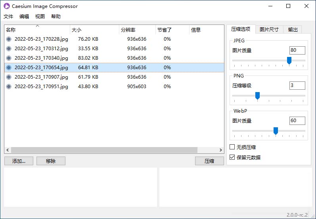Select file 2022-05-23_170312.jpg

click(41, 48)
